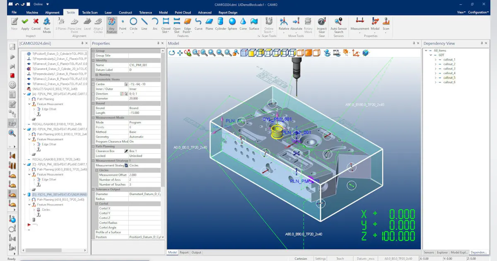Click the Surface scan tool
This screenshot has width=497, height=261.
click(253, 23)
